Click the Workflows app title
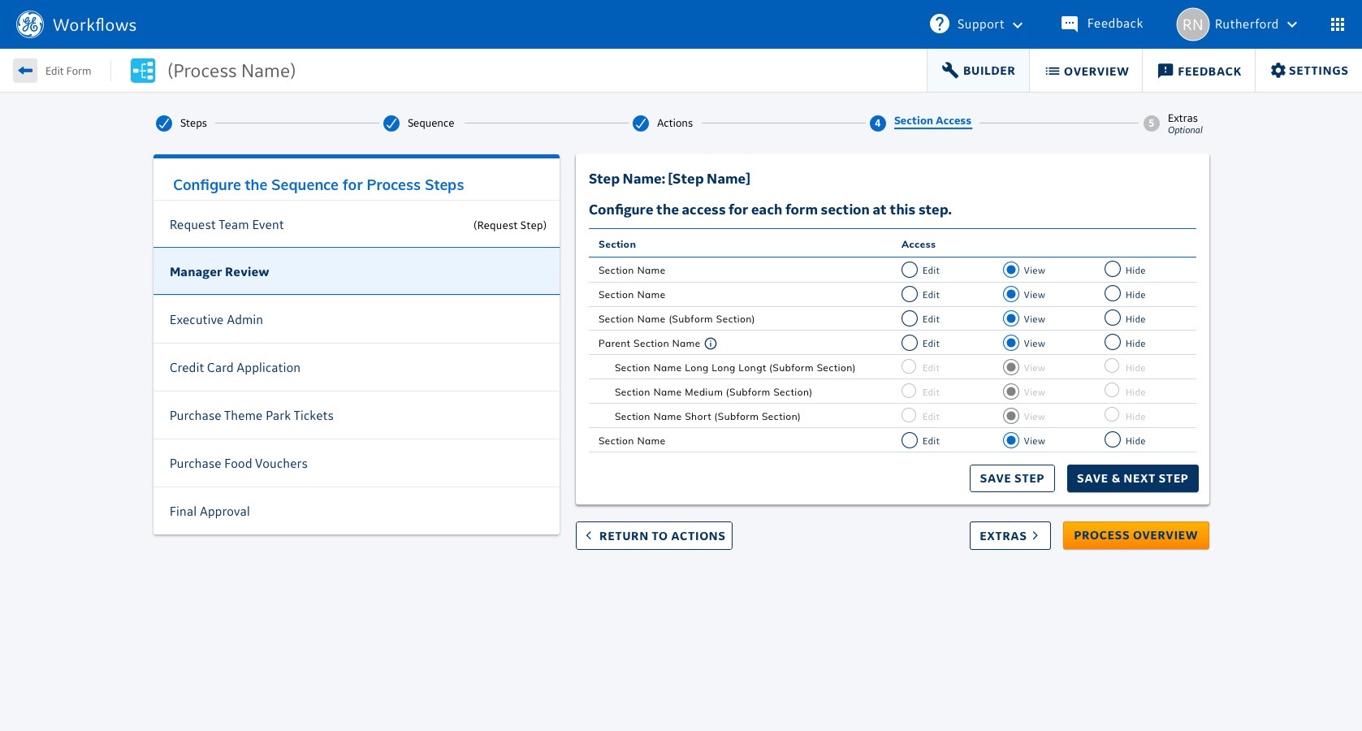The width and height of the screenshot is (1362, 731). click(94, 25)
